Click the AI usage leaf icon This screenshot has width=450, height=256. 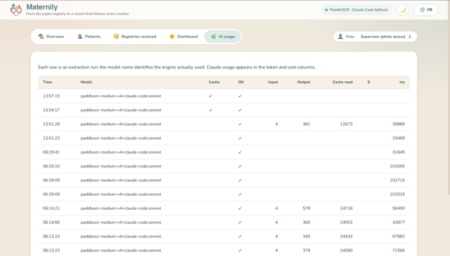tap(213, 36)
